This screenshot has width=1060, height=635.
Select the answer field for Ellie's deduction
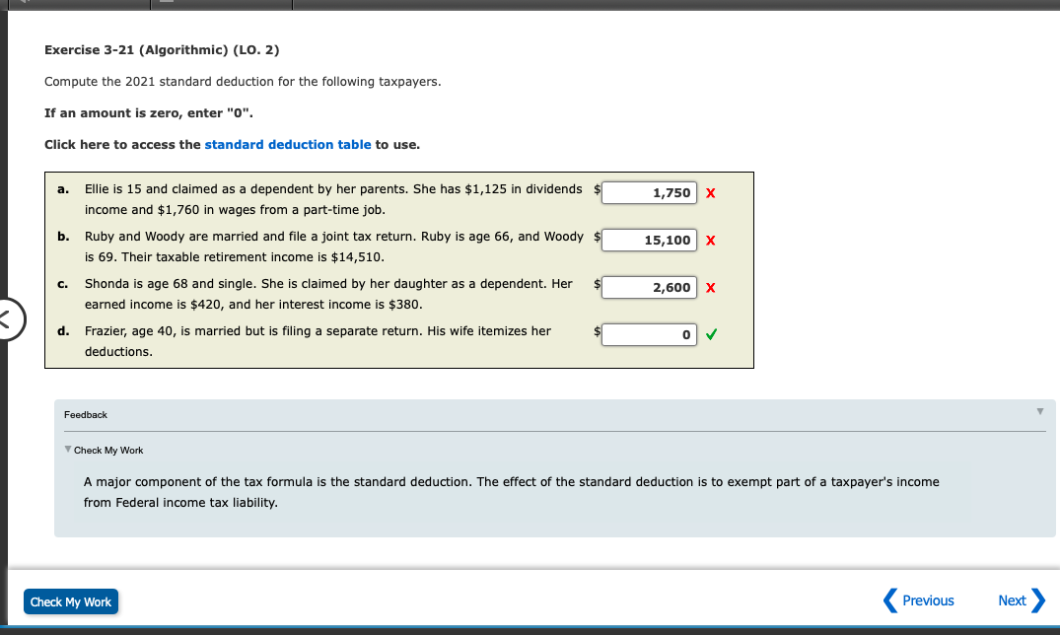649,192
